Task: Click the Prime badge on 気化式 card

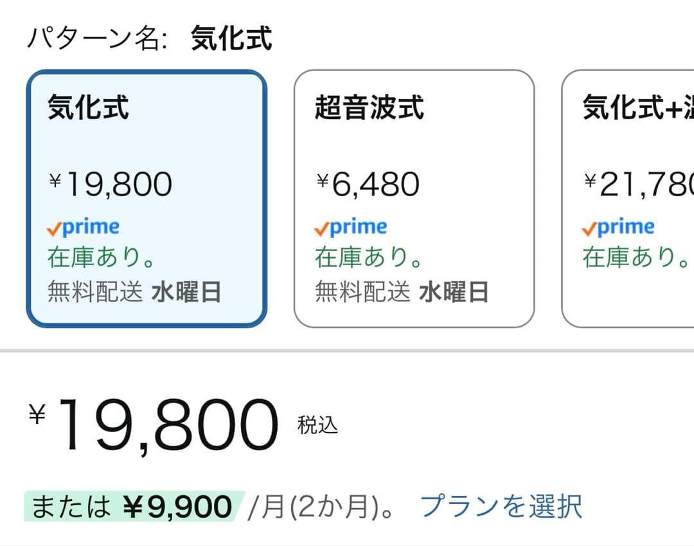Action: 82,226
